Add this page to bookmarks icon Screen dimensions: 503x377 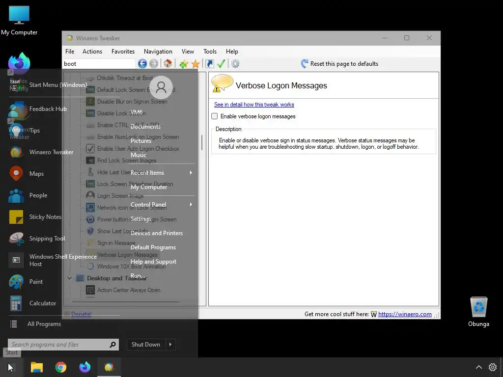[184, 64]
